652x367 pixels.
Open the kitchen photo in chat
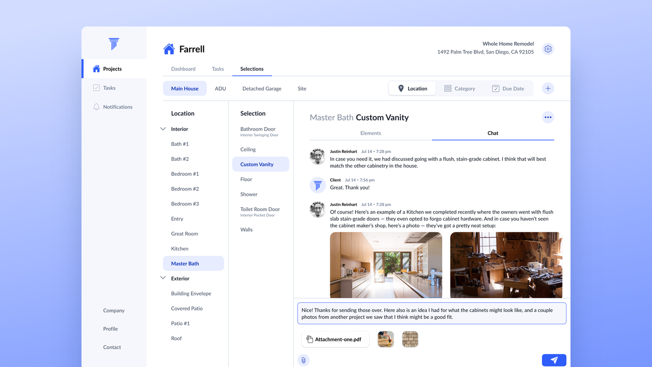coord(386,265)
